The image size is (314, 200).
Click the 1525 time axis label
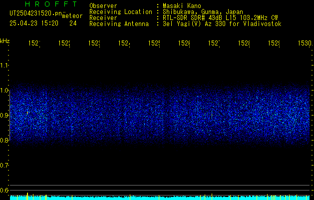click(x=154, y=43)
